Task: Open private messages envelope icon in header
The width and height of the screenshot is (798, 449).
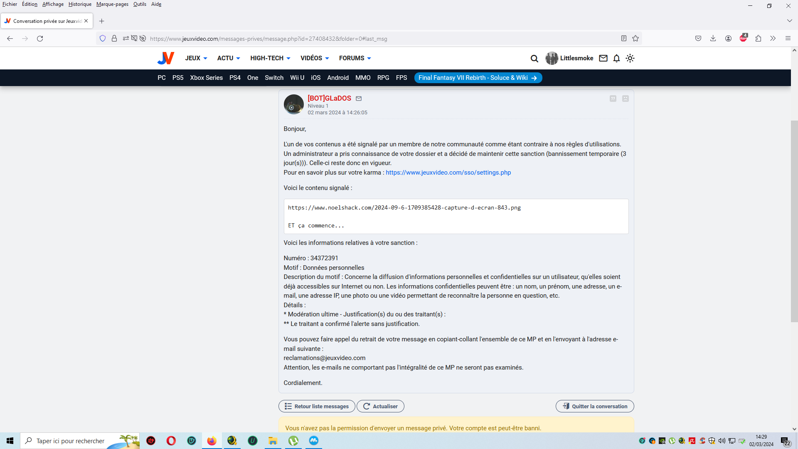Action: click(603, 59)
